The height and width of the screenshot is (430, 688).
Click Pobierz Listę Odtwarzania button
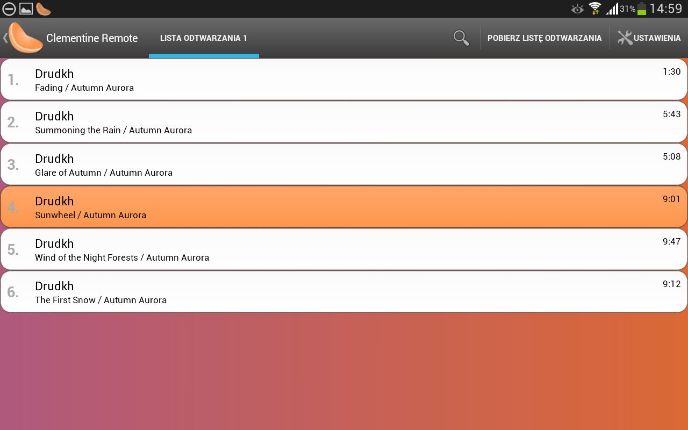544,38
